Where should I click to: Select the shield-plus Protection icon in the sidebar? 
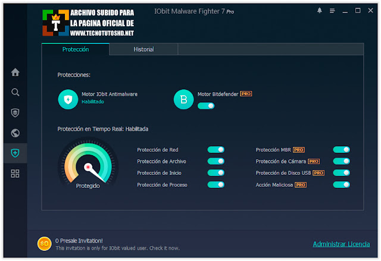pyautogui.click(x=15, y=153)
